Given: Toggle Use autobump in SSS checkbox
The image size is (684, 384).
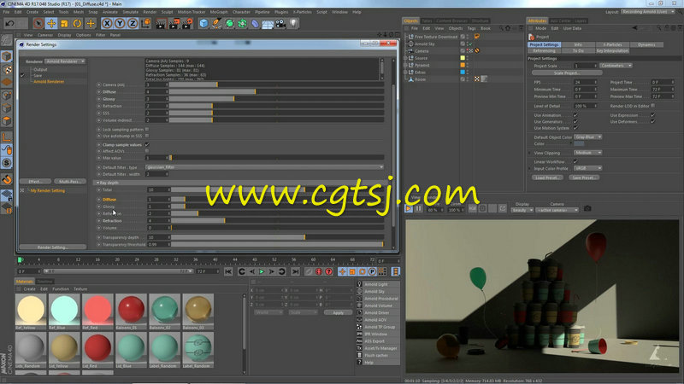Looking at the screenshot, I should 147,136.
